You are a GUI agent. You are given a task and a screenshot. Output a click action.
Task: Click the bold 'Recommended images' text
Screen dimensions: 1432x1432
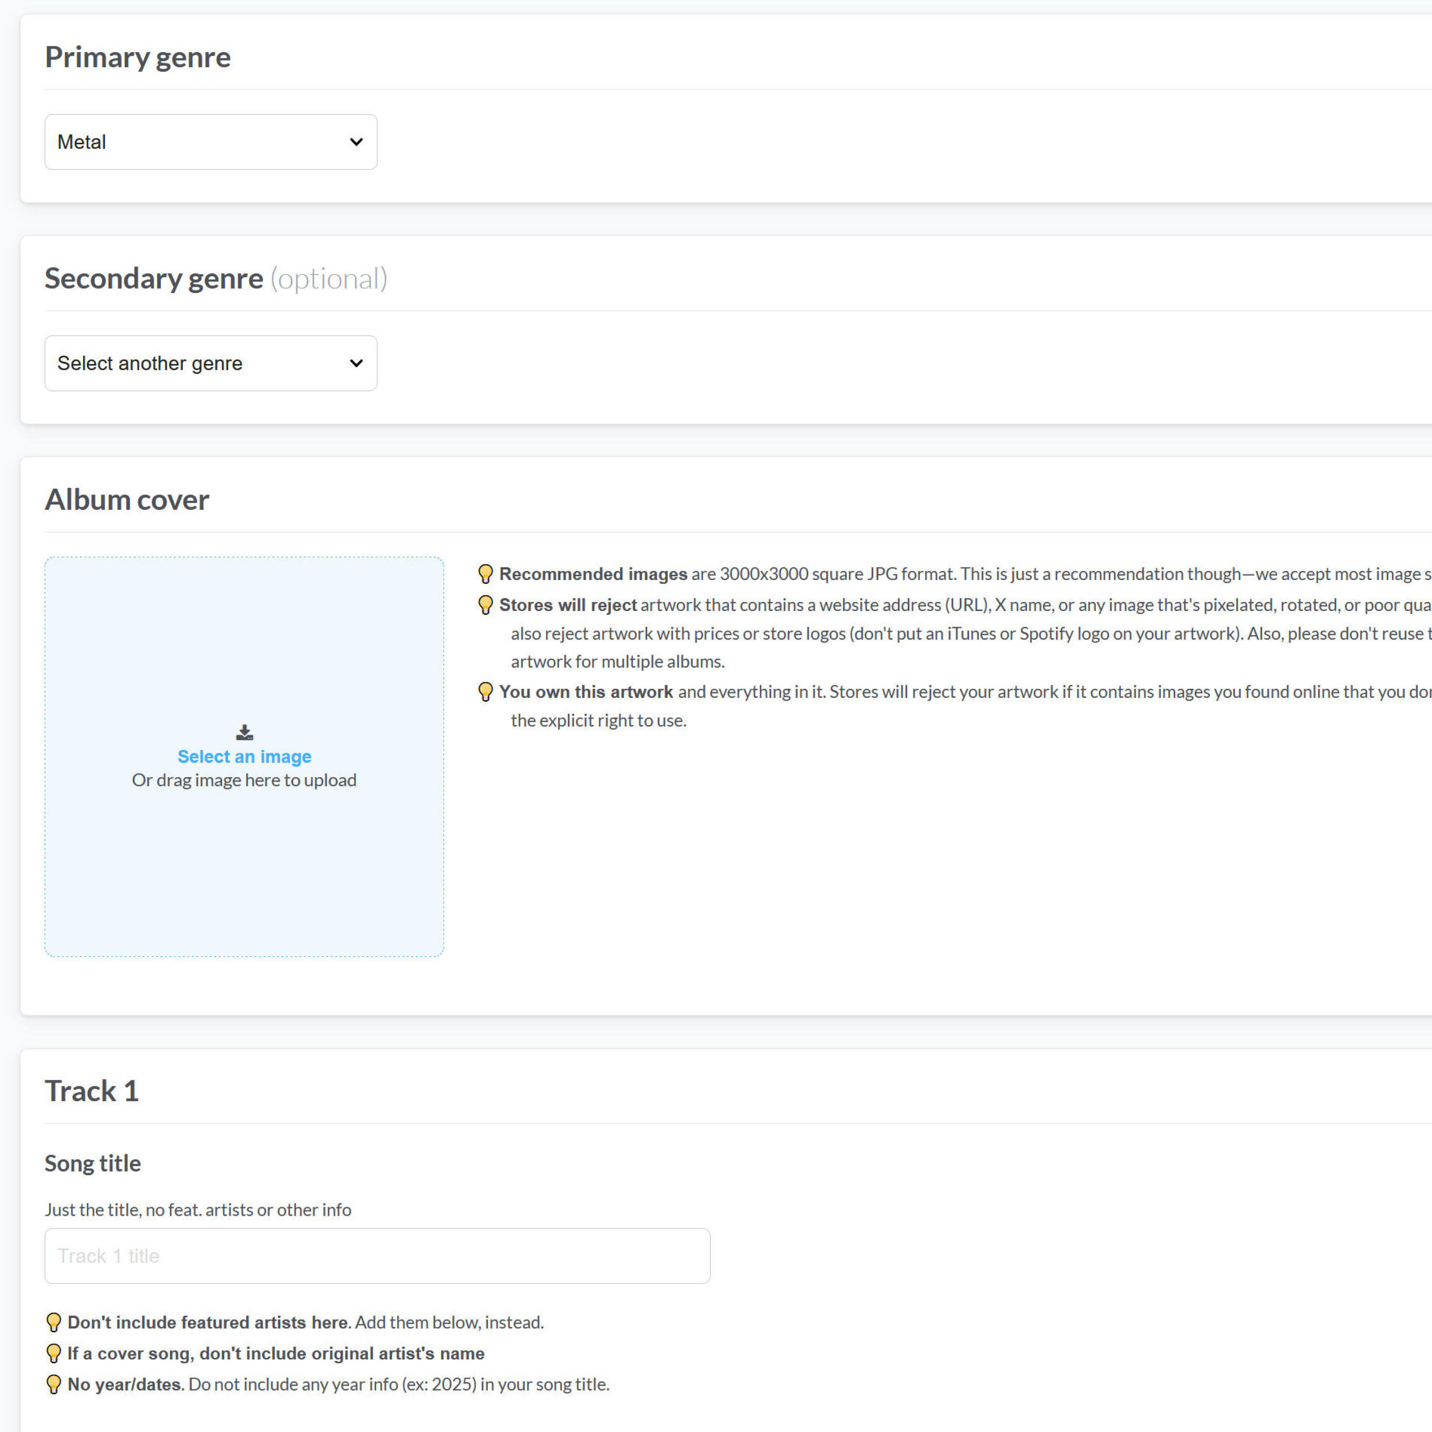tap(593, 574)
